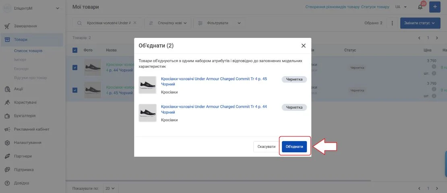Open UA language dropdown

(401, 7)
